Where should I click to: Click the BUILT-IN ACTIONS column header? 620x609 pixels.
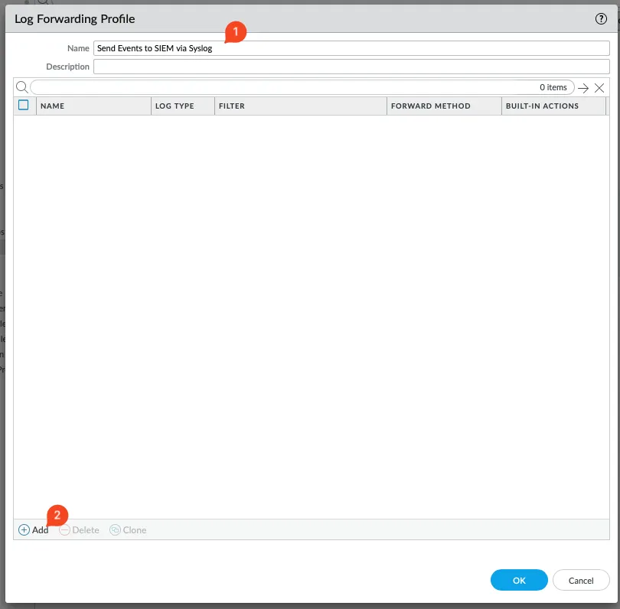551,106
